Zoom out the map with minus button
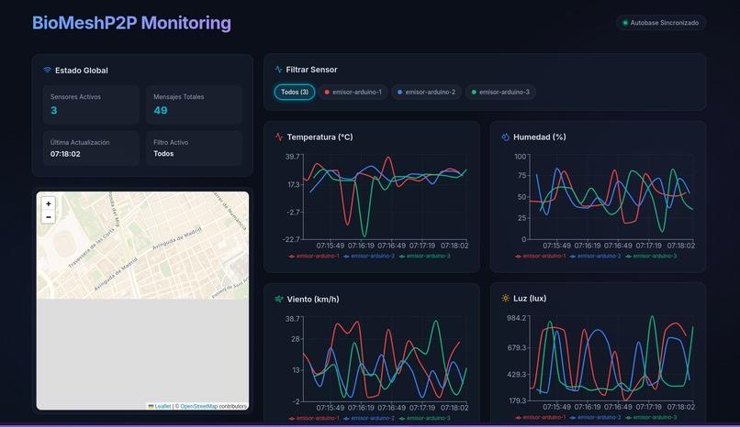 [x=48, y=217]
